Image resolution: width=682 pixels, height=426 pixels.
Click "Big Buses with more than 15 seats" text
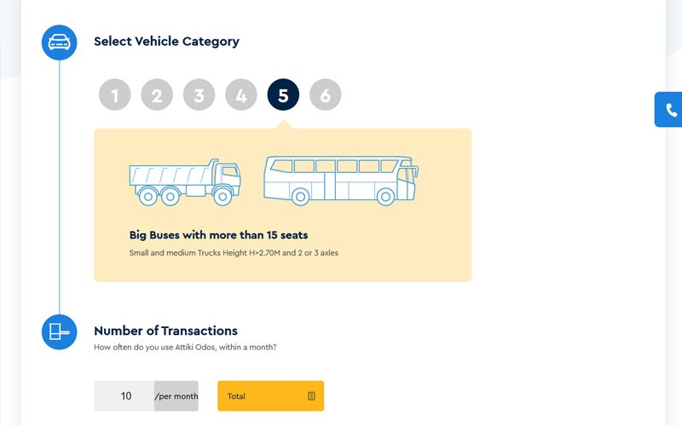[218, 234]
